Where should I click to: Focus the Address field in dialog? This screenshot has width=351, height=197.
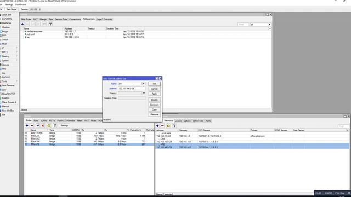(x=132, y=89)
